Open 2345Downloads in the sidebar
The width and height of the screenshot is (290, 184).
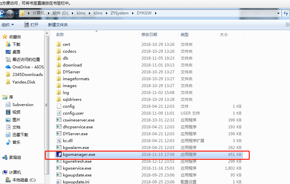pos(27,75)
